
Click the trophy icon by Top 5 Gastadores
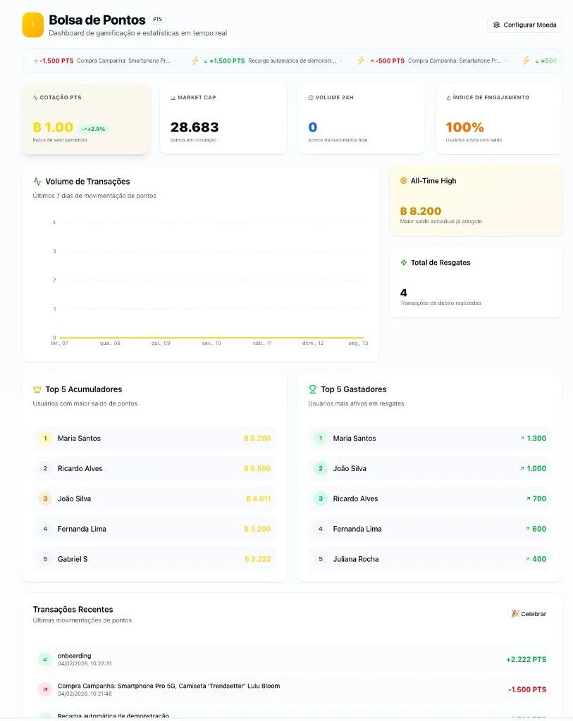point(312,389)
